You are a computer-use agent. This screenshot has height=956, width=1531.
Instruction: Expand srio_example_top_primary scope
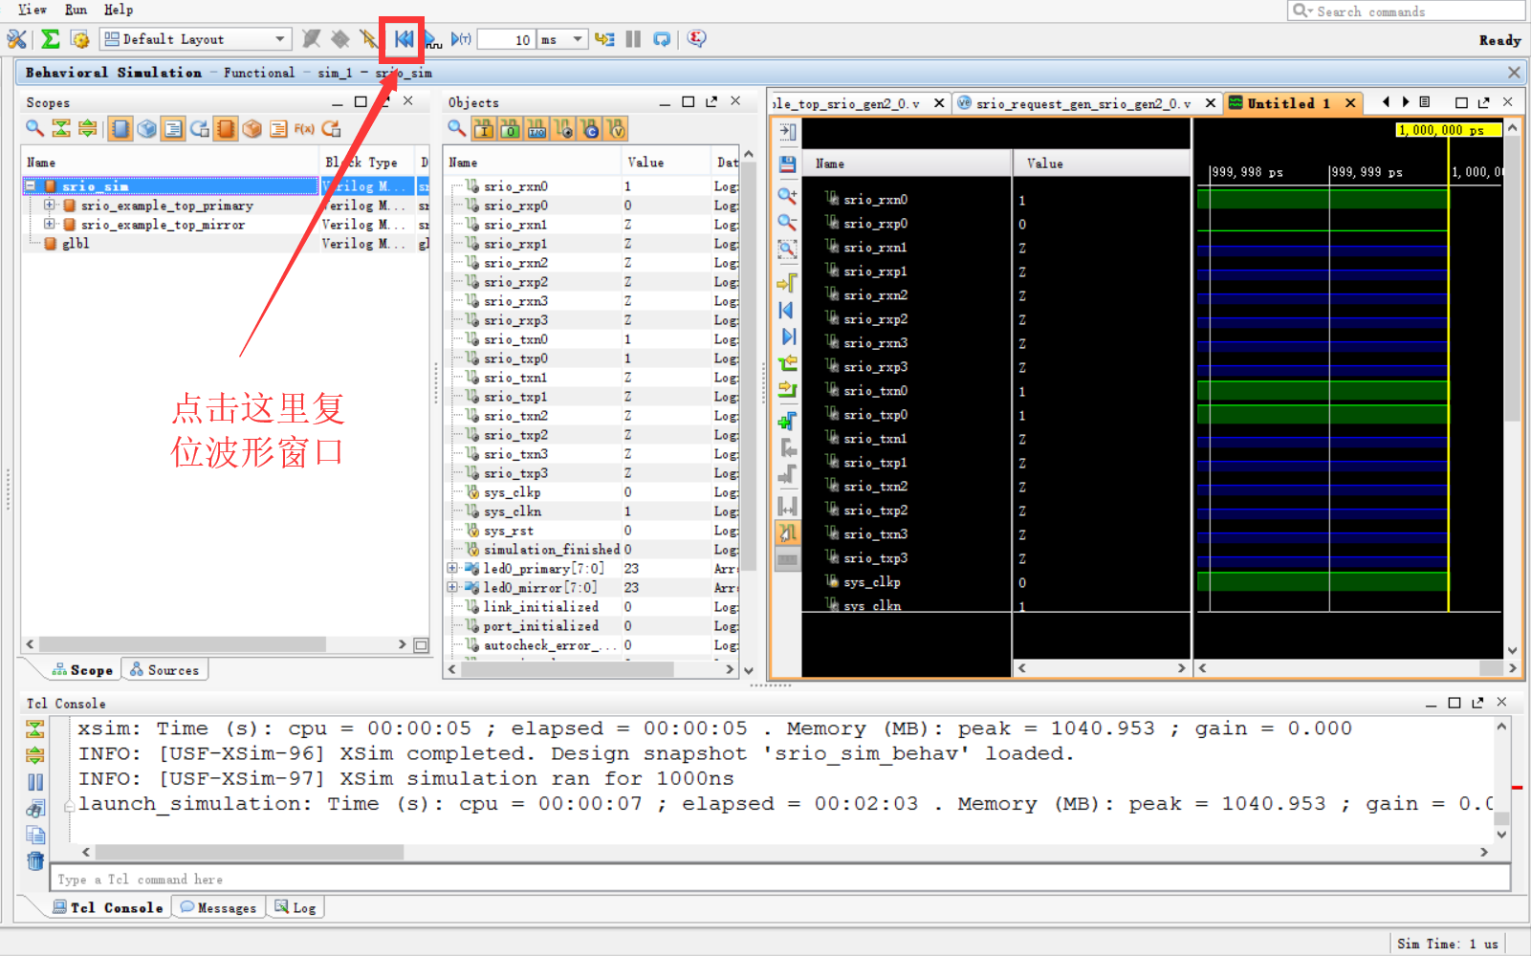[x=50, y=205]
